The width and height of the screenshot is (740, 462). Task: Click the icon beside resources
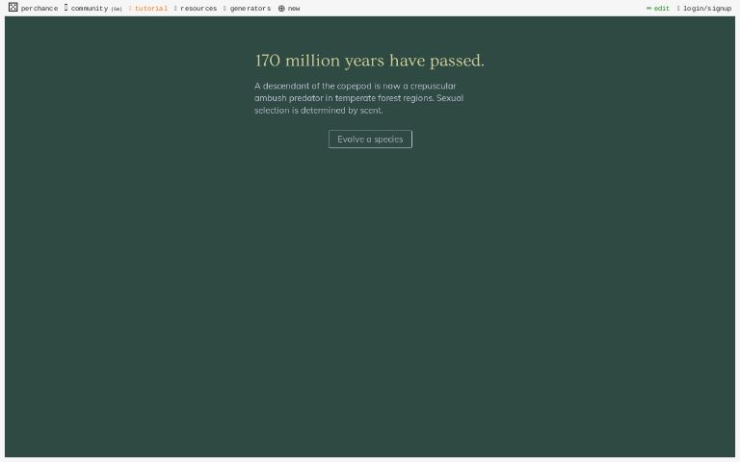[x=175, y=9]
